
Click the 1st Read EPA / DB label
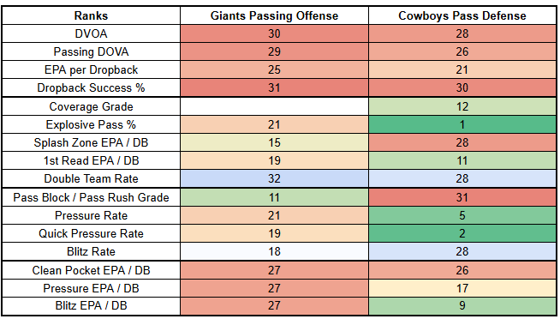coord(91,160)
